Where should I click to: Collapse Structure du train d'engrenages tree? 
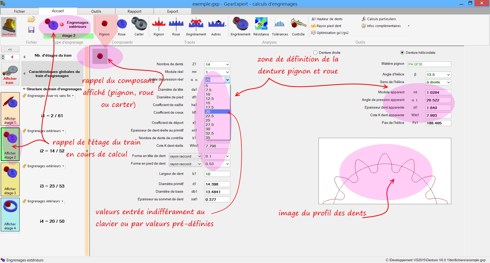coord(24,89)
